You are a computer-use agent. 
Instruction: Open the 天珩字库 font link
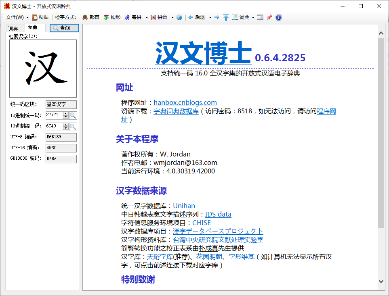pyautogui.click(x=160, y=257)
